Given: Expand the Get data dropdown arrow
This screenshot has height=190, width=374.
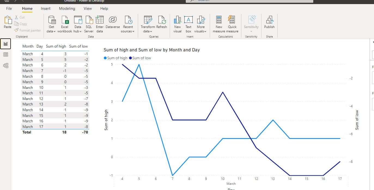Looking at the screenshot, I should (54, 32).
